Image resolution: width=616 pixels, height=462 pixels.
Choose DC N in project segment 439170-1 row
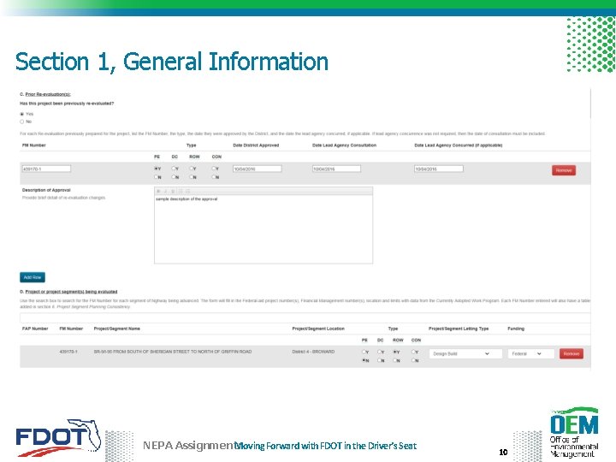pyautogui.click(x=380, y=360)
